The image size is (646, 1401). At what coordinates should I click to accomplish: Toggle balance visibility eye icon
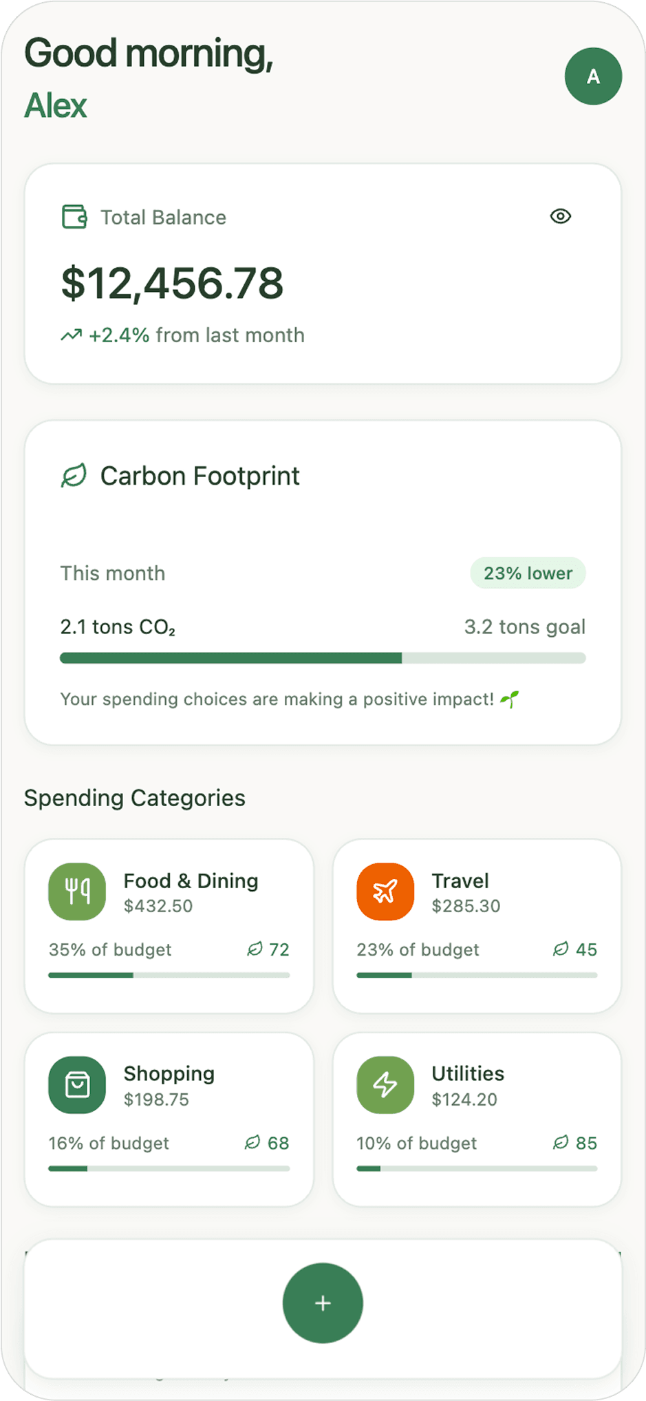[x=560, y=216]
